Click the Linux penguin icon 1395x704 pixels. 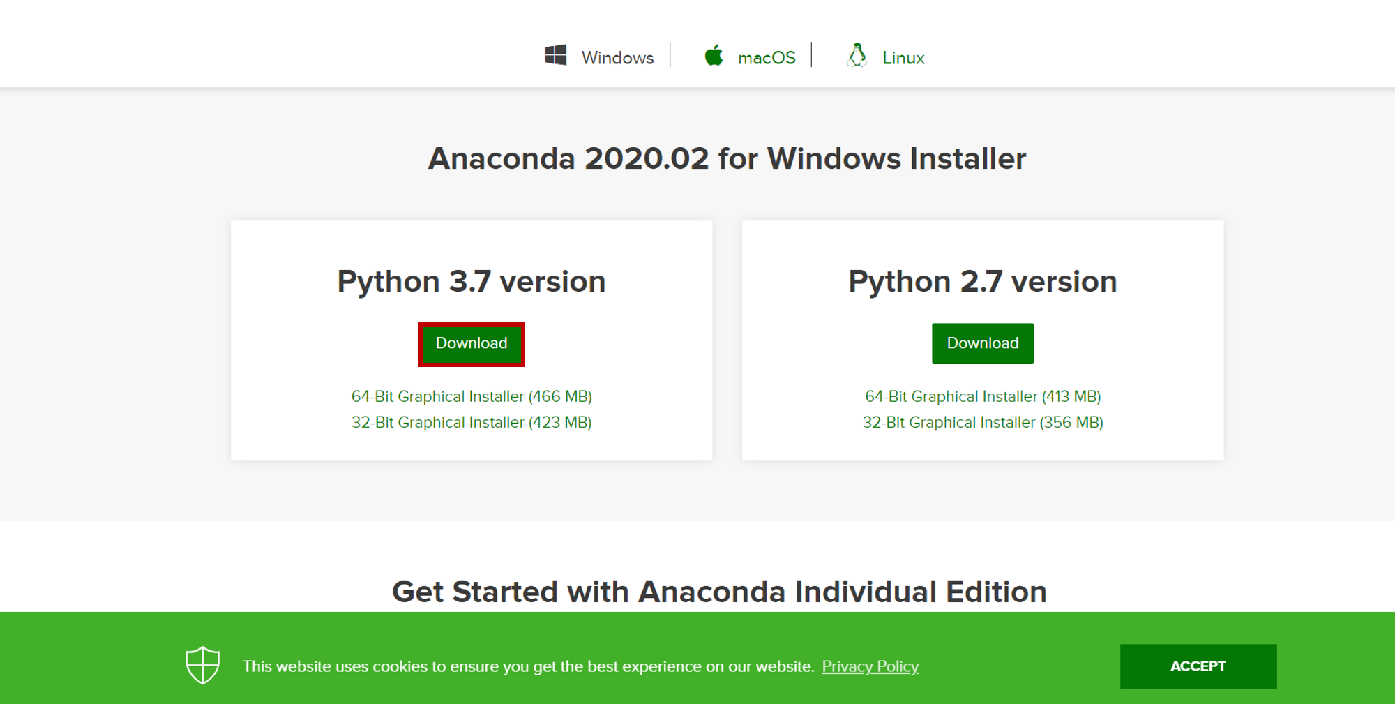[857, 55]
